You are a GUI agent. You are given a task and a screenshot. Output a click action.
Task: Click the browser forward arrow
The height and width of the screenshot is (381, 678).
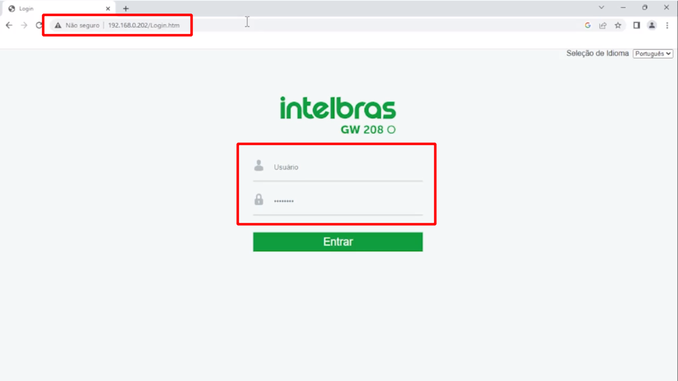[x=24, y=25]
